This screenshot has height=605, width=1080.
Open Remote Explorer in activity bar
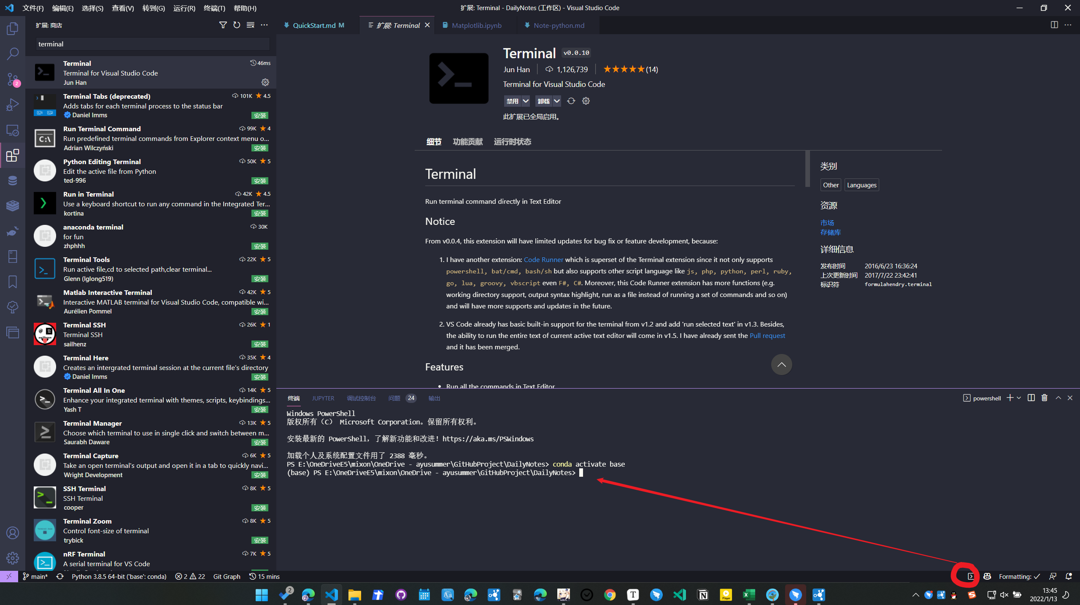tap(13, 130)
